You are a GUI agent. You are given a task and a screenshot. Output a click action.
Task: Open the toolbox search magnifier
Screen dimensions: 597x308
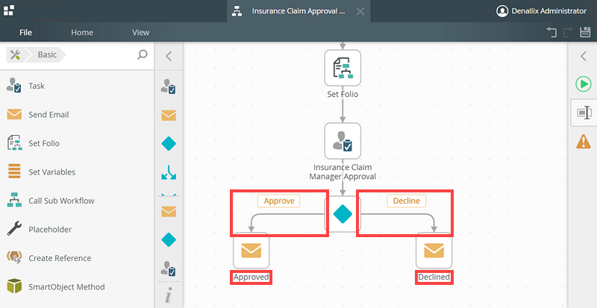[x=142, y=55]
